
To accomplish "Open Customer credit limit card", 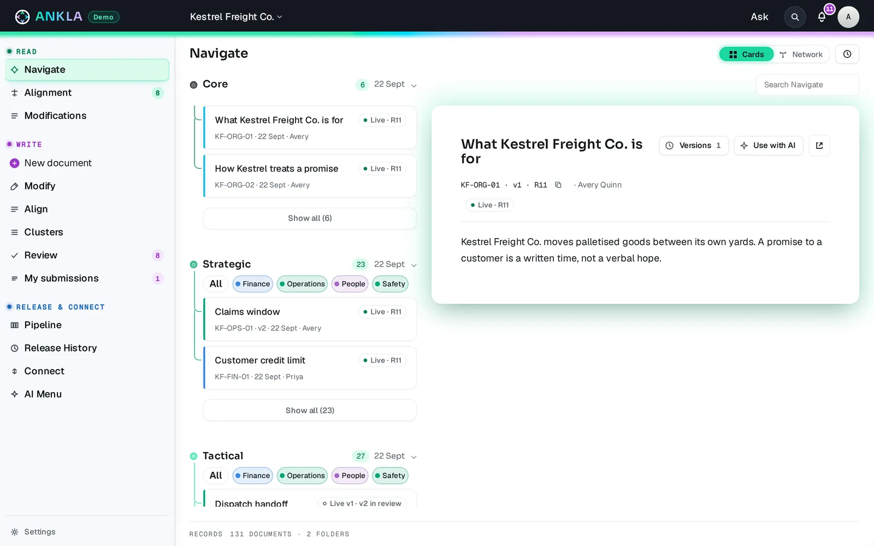I will click(310, 368).
